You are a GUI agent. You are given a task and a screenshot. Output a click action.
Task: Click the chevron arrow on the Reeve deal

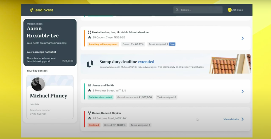[242, 119]
